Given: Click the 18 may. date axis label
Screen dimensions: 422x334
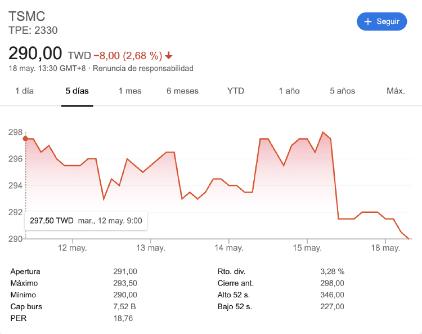Looking at the screenshot, I should (385, 248).
